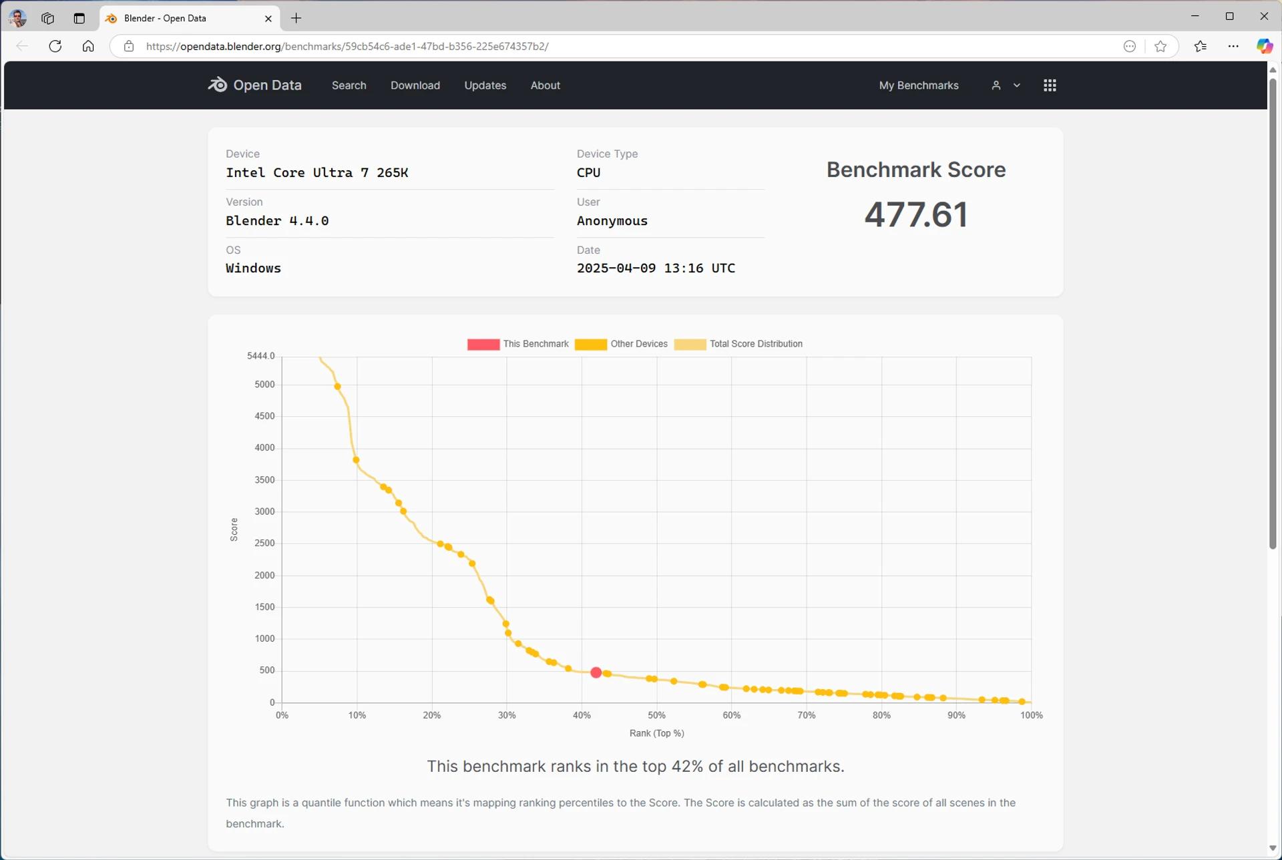Viewport: 1282px width, 860px height.
Task: Click the top 42% ranking sentence
Action: click(x=636, y=766)
